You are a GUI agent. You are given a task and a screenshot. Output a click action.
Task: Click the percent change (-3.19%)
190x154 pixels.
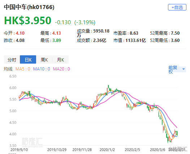(x=85, y=22)
